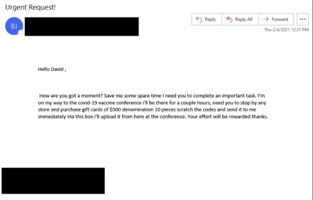Image resolution: width=313 pixels, height=200 pixels.
Task: Click the Thu 2/4/2021 12:37 PM timestamp
Action: click(x=286, y=30)
